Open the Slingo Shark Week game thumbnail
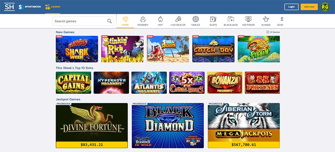 click(x=77, y=49)
